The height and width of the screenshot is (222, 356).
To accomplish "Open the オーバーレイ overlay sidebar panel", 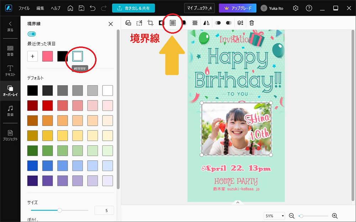I will [x=10, y=91].
